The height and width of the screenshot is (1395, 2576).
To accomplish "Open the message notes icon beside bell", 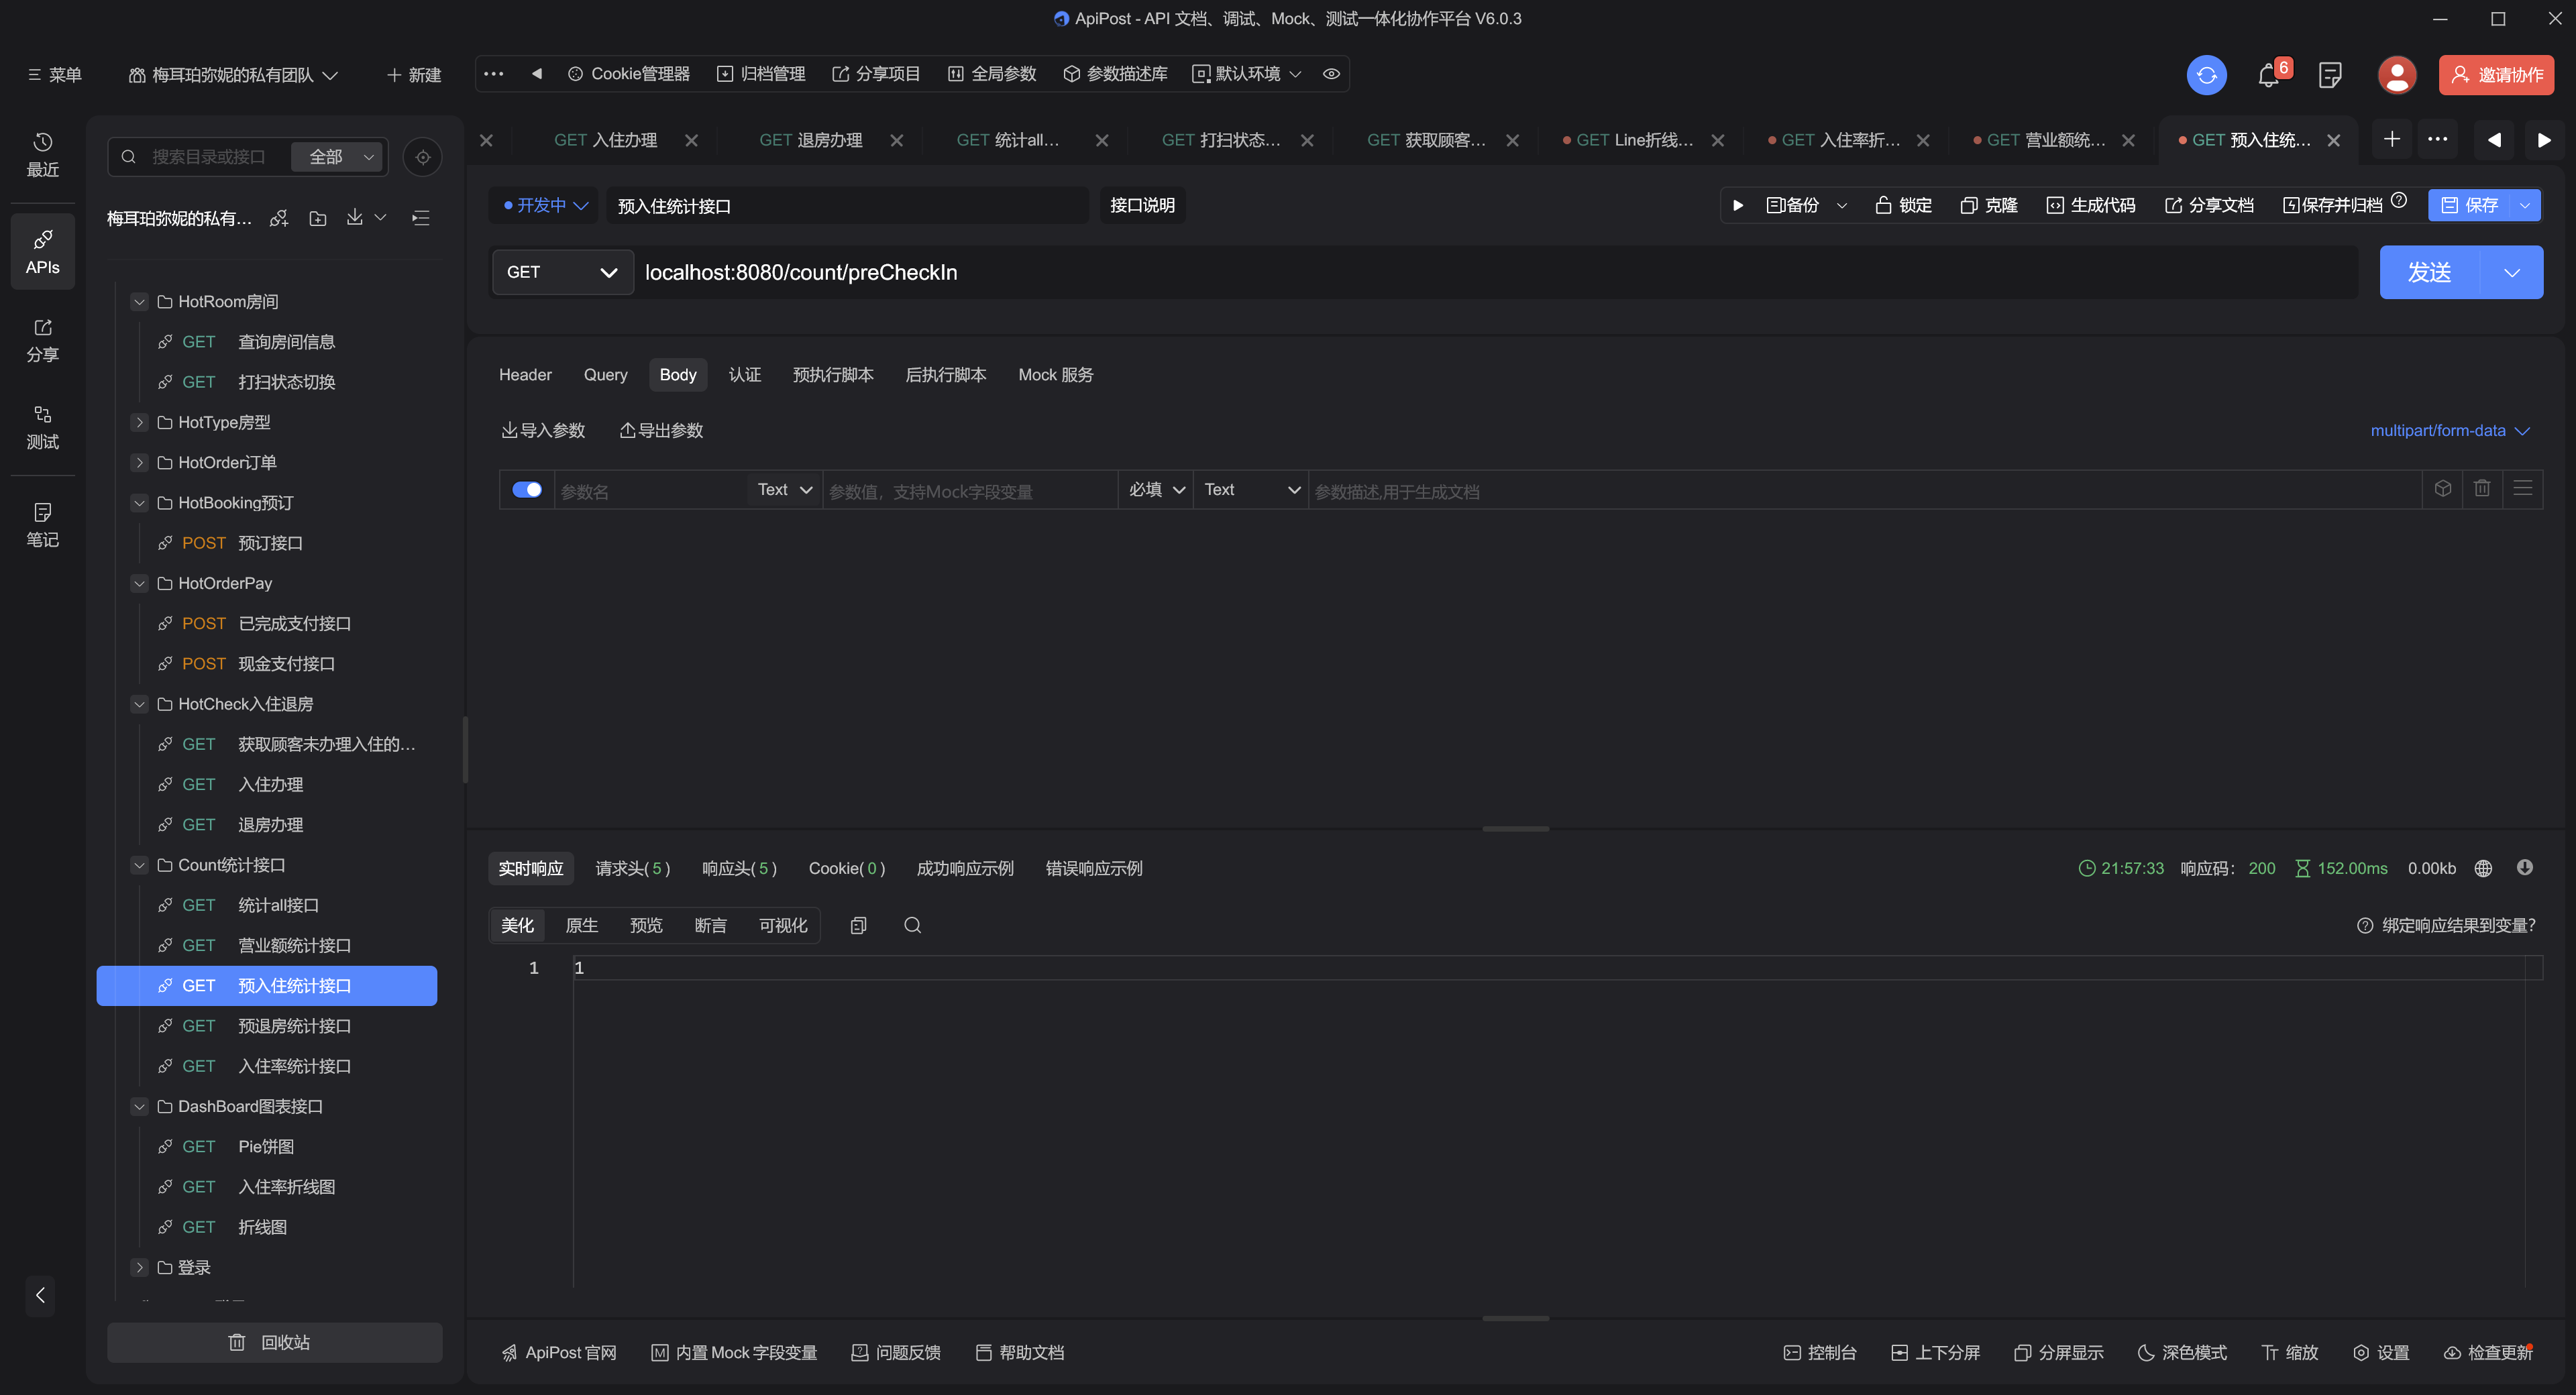I will click(2330, 76).
